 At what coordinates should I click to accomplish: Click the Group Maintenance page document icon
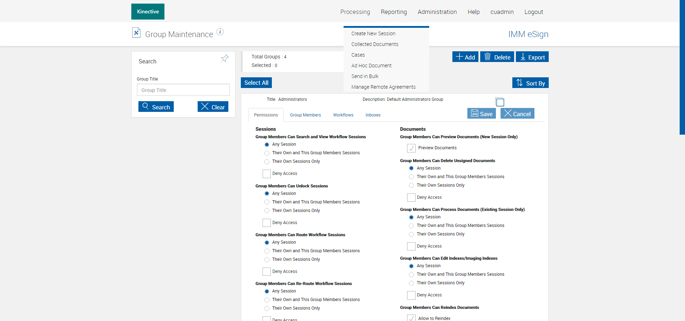tap(136, 33)
